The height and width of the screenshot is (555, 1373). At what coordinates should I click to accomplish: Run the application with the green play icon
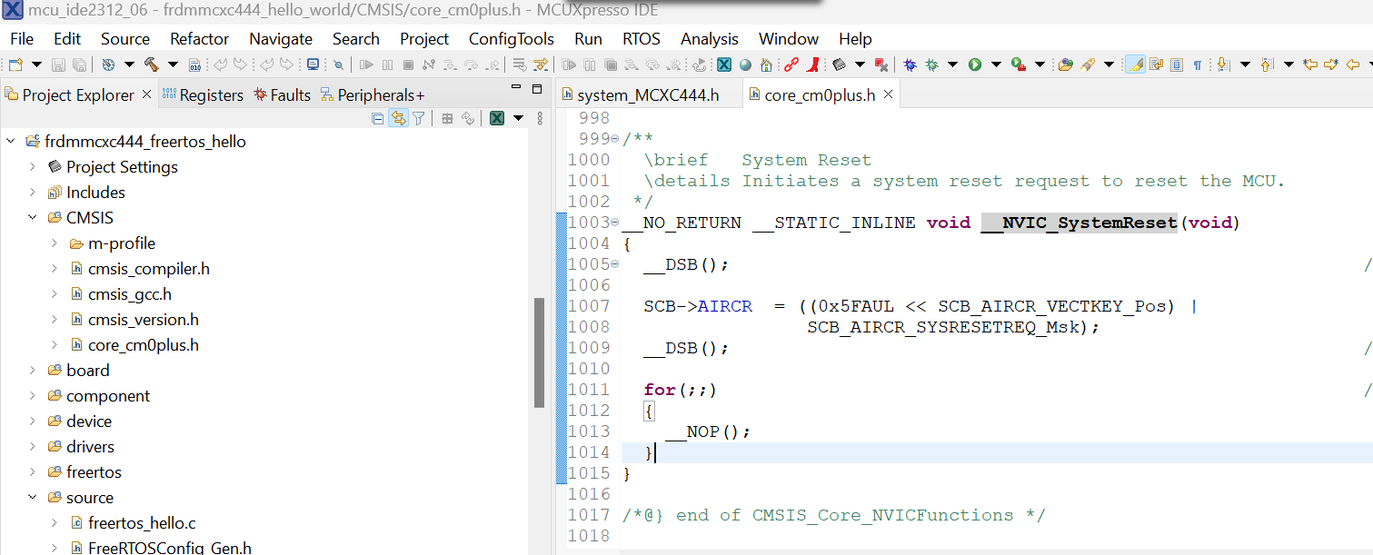point(975,65)
